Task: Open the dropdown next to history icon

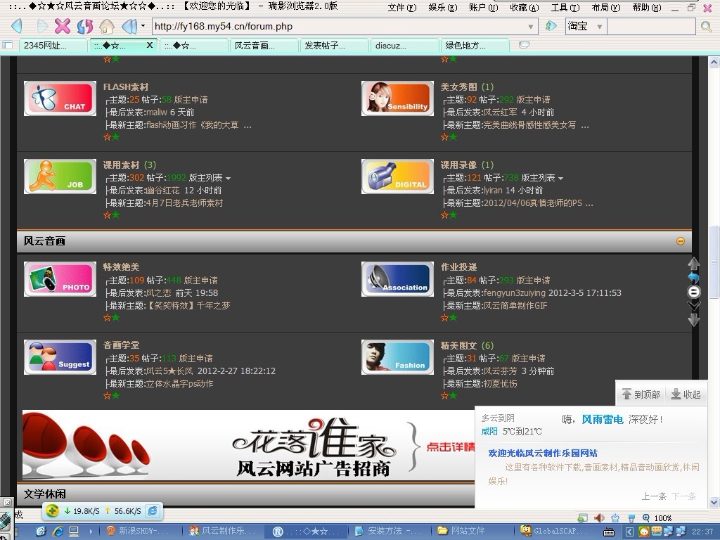Action: click(x=143, y=26)
